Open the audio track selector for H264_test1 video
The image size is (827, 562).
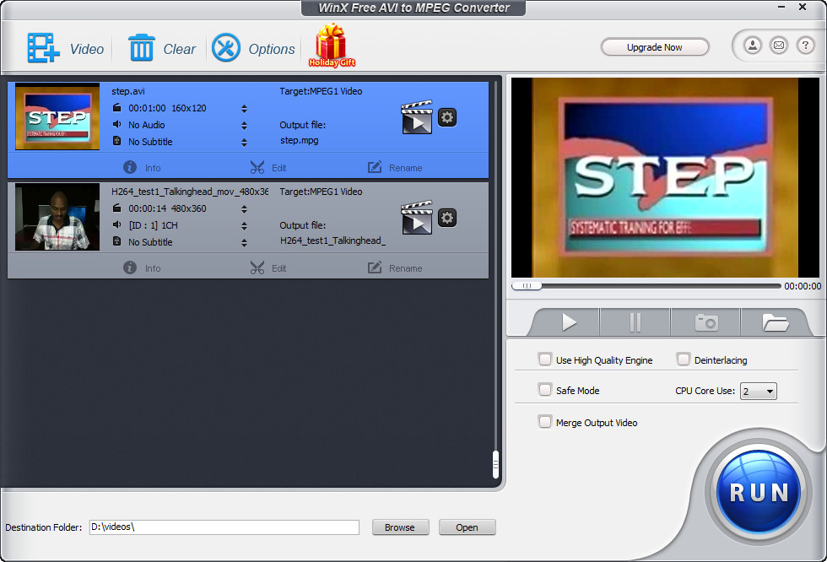(244, 225)
